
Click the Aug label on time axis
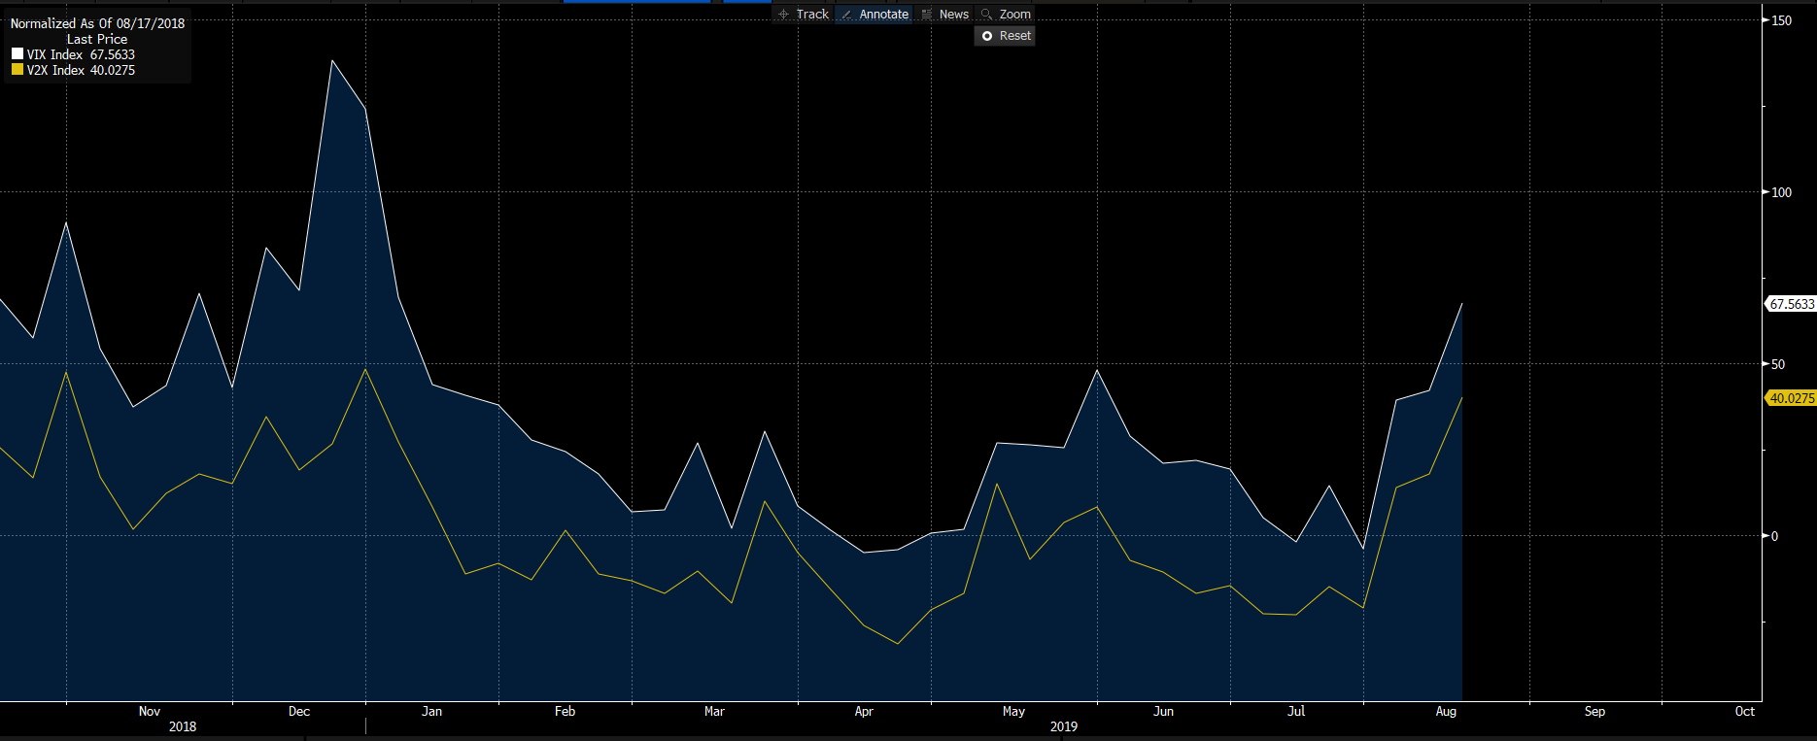1446,712
